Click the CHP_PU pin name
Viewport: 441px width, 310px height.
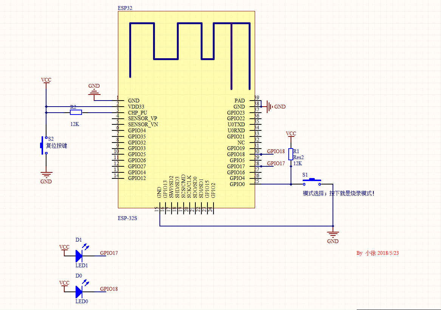click(x=138, y=113)
